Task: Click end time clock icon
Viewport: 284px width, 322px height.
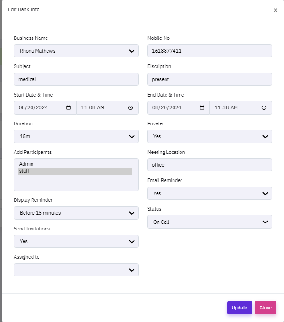Action: 264,107
